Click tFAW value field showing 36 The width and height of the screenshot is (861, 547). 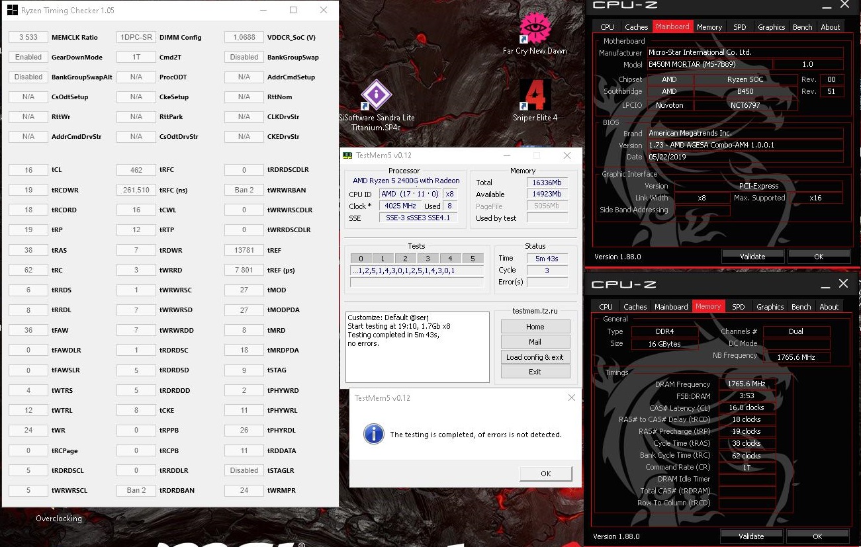click(x=28, y=330)
